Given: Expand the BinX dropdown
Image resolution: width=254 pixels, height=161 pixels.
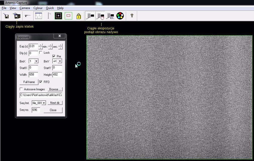Looking at the screenshot, I should pyautogui.click(x=36, y=61).
